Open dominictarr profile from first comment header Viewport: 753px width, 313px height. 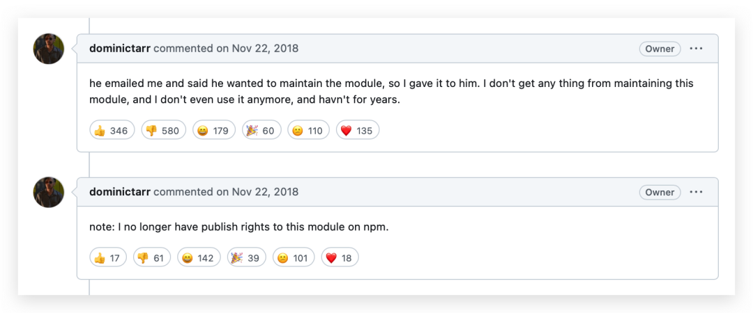tap(120, 49)
